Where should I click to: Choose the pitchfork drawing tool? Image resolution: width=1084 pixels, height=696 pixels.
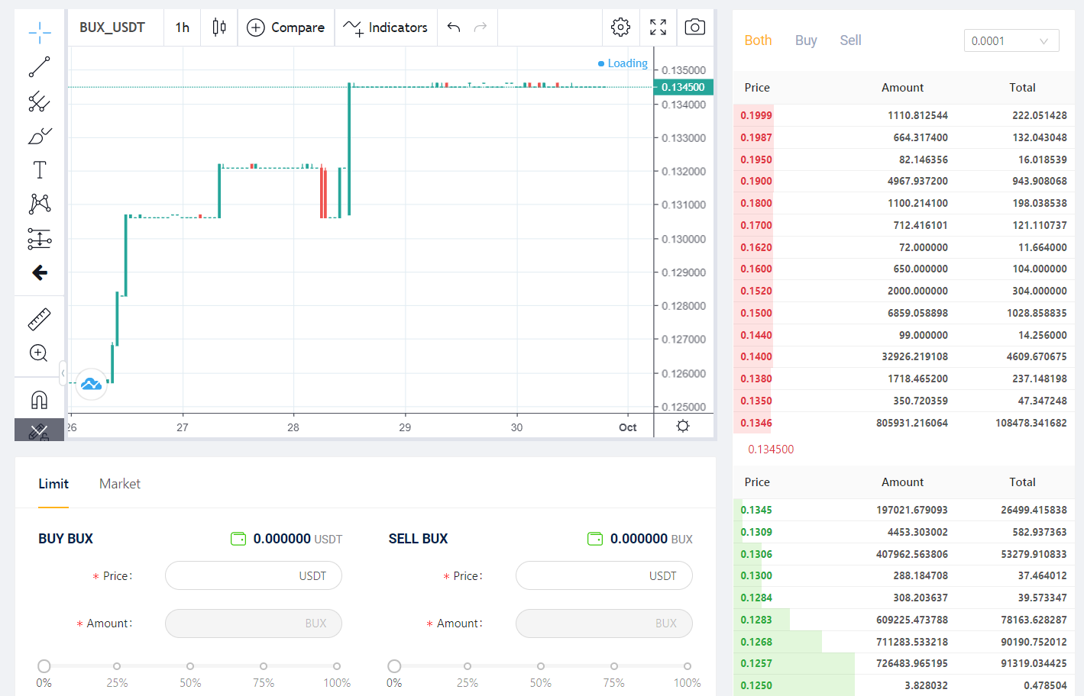(40, 101)
